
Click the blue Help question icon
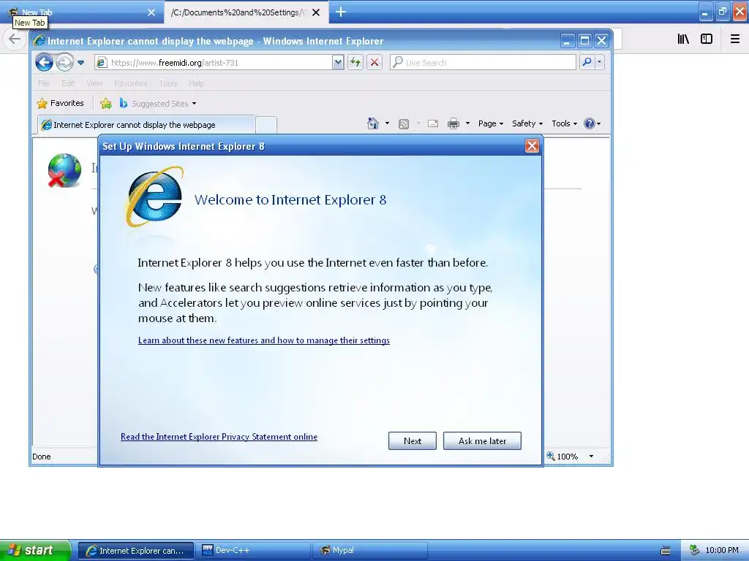(590, 123)
